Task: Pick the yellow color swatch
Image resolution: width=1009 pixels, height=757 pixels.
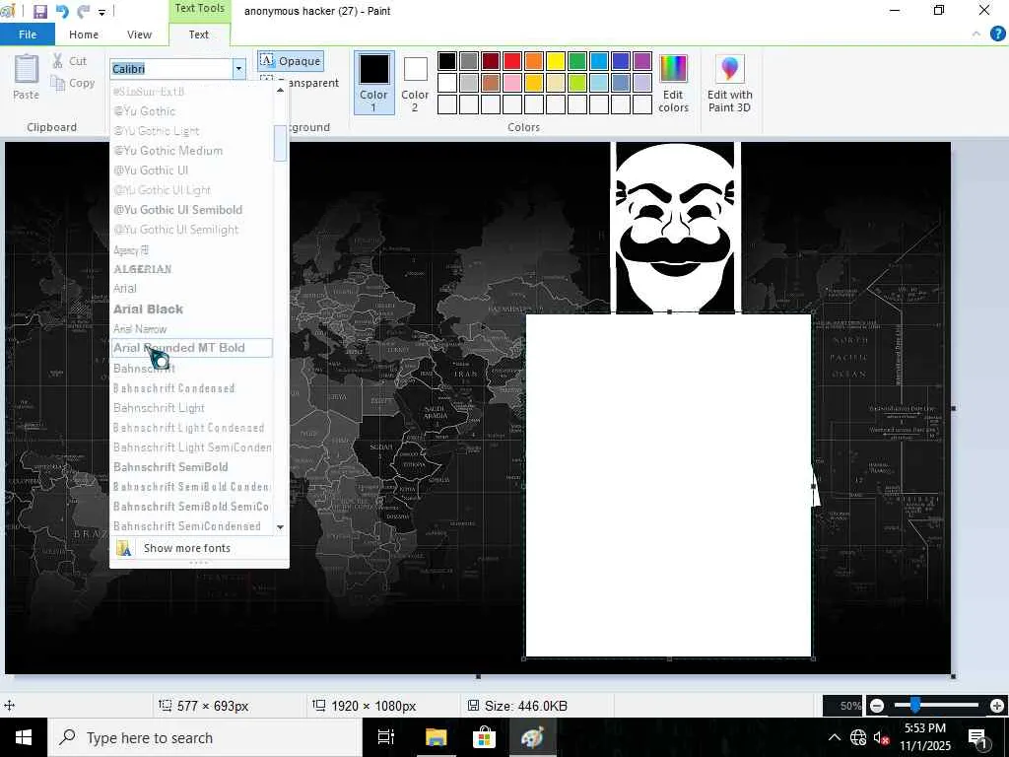Action: 556,61
